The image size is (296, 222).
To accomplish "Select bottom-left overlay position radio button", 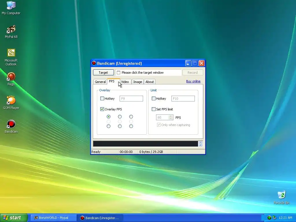I will click(x=109, y=126).
